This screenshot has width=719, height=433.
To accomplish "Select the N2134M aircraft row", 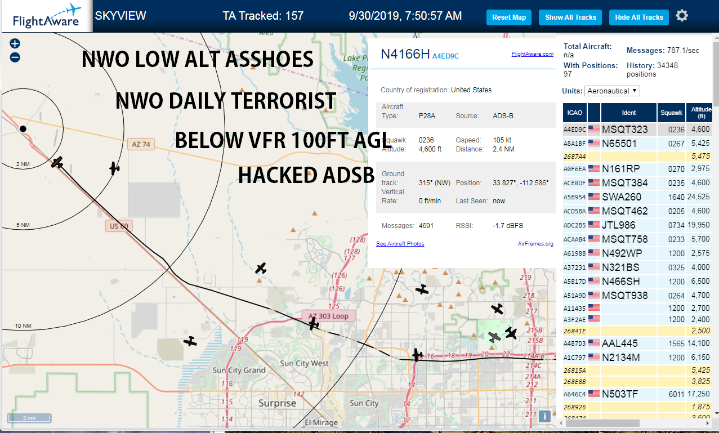I will [x=638, y=357].
